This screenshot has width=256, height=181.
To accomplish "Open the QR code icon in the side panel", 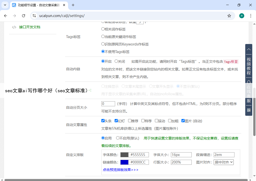I will (249, 110).
